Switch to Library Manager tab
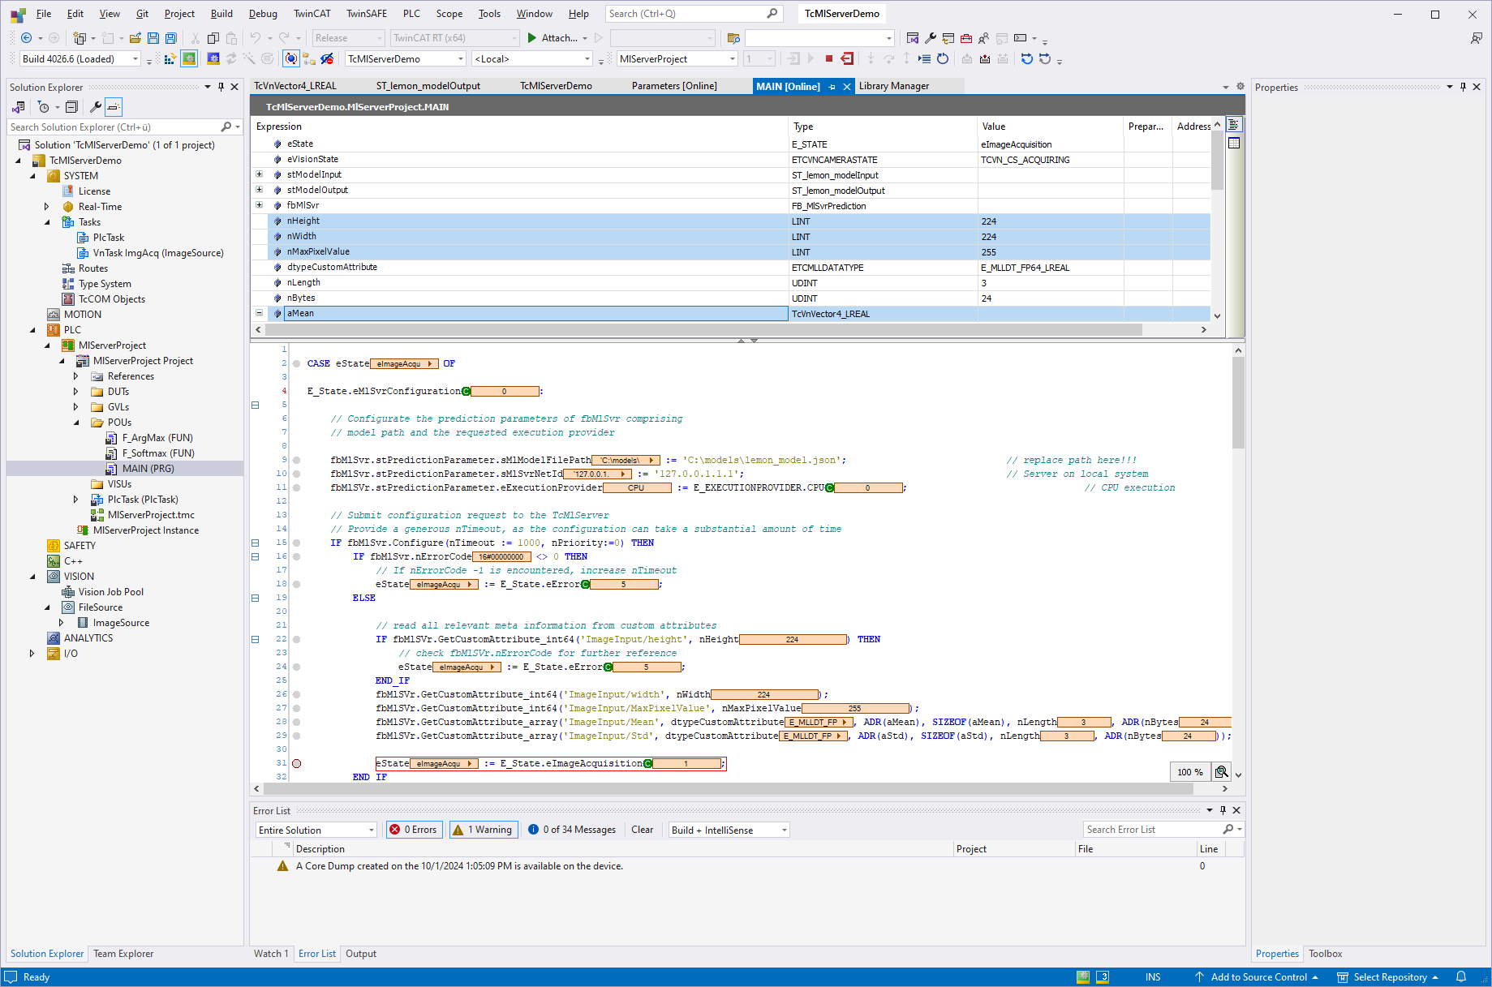 click(894, 86)
